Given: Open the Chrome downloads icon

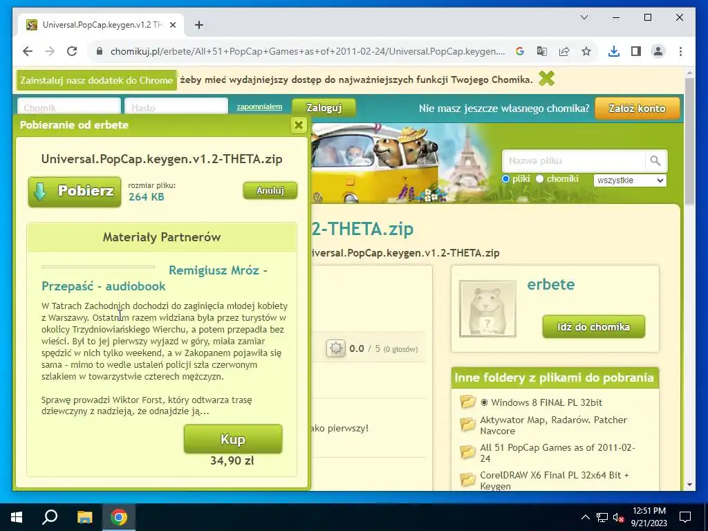Looking at the screenshot, I should (x=614, y=51).
